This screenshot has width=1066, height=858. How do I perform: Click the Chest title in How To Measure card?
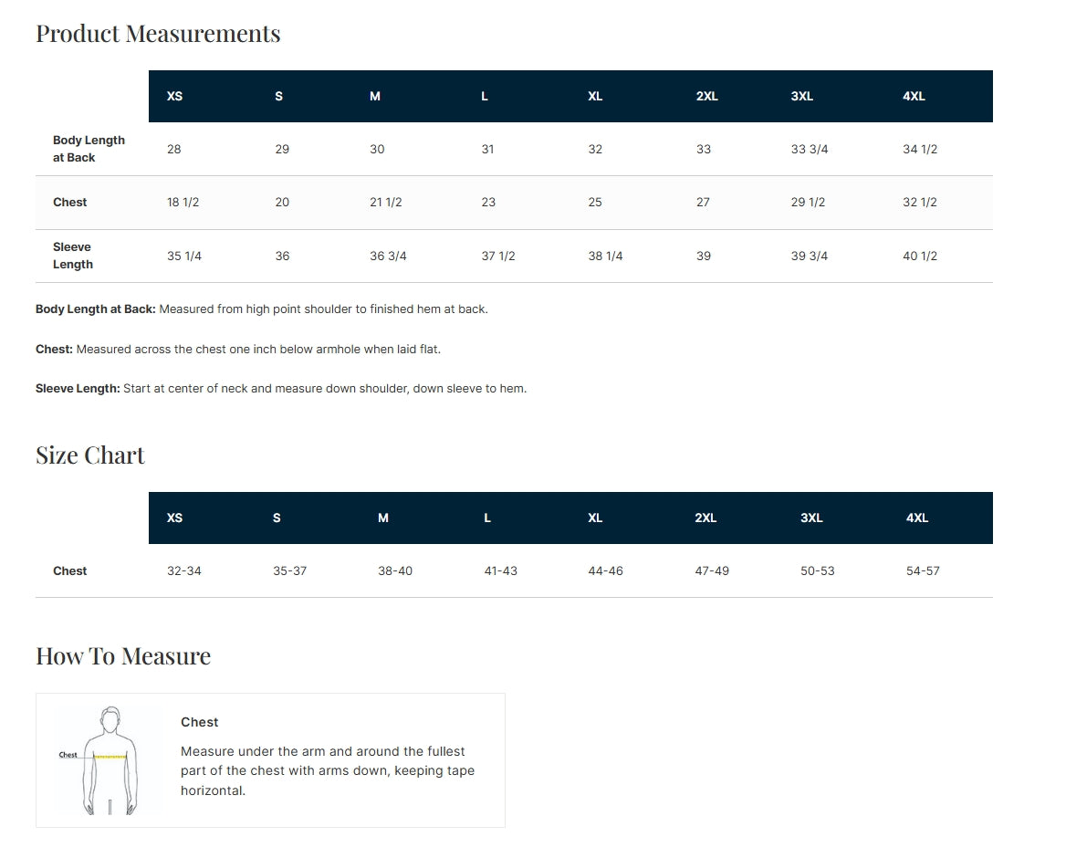click(x=199, y=722)
